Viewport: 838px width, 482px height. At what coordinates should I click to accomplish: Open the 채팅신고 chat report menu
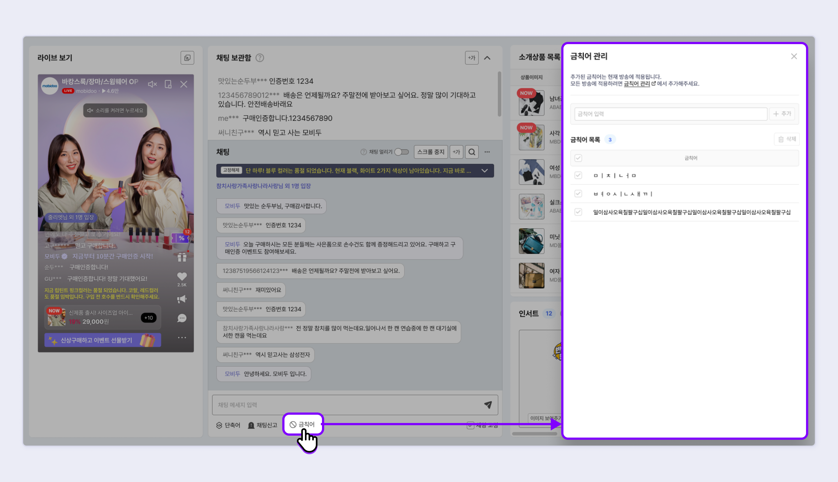tap(263, 425)
